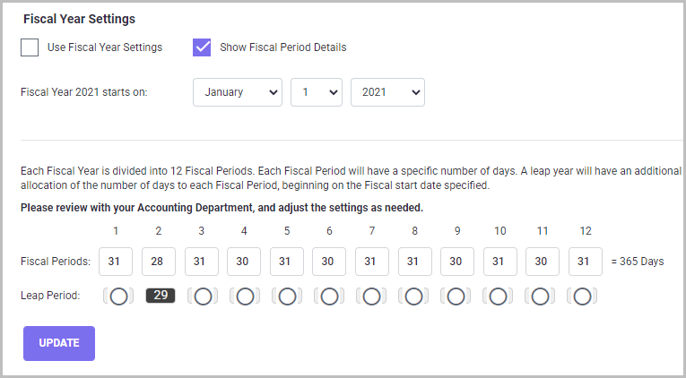
Task: Select Leap Period radio for period 1
Action: [x=118, y=296]
